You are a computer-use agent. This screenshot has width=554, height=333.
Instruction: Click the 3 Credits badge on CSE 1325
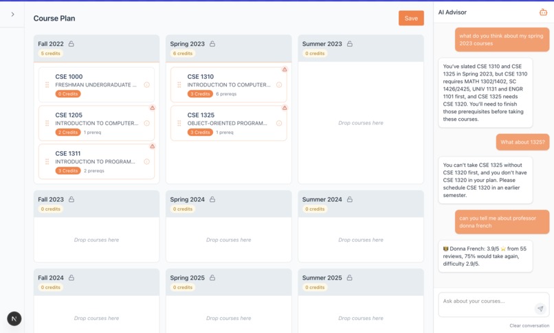(x=200, y=133)
